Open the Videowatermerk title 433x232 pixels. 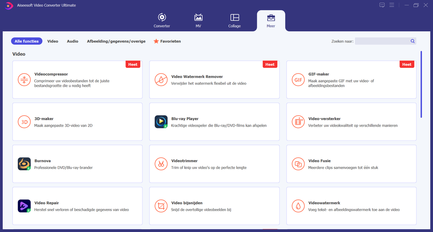coord(324,203)
